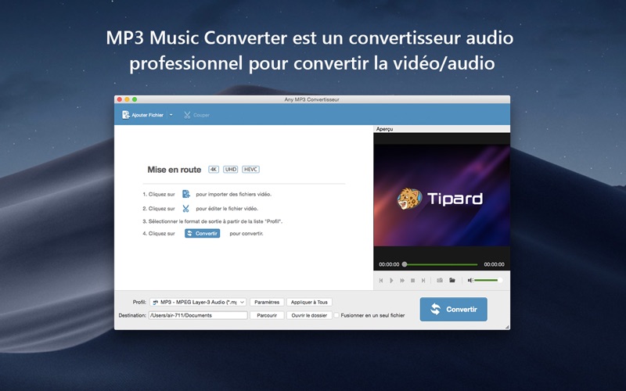Click the Couper scissors tool

coord(196,115)
